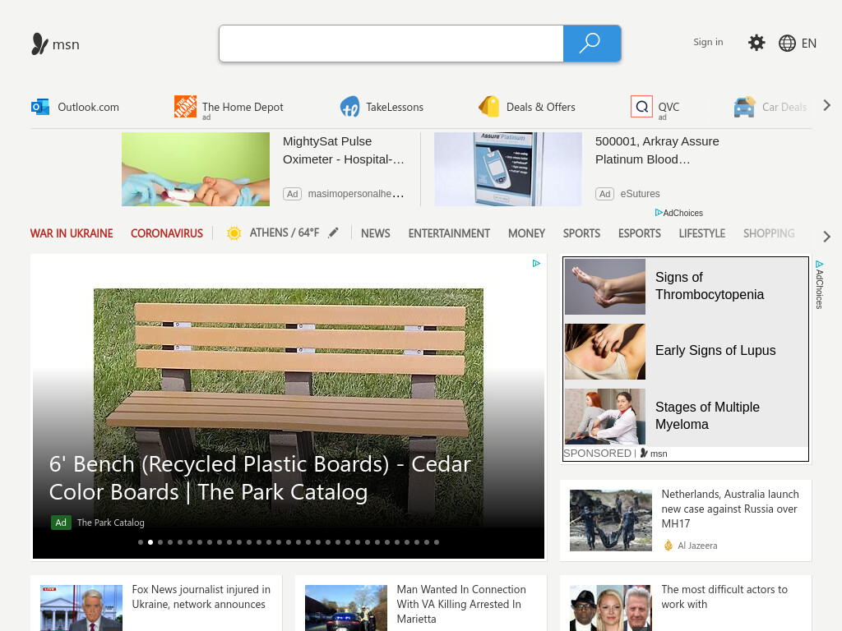This screenshot has height=631, width=842.
Task: Open the Man Wanted In VA Killing article
Action: (461, 604)
